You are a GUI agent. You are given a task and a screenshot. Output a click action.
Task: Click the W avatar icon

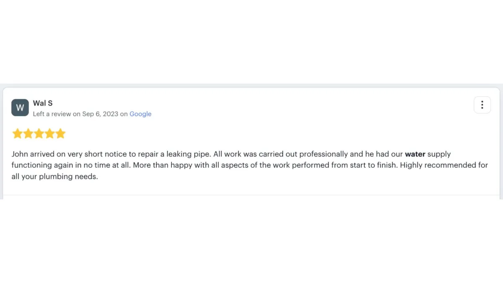pos(20,108)
